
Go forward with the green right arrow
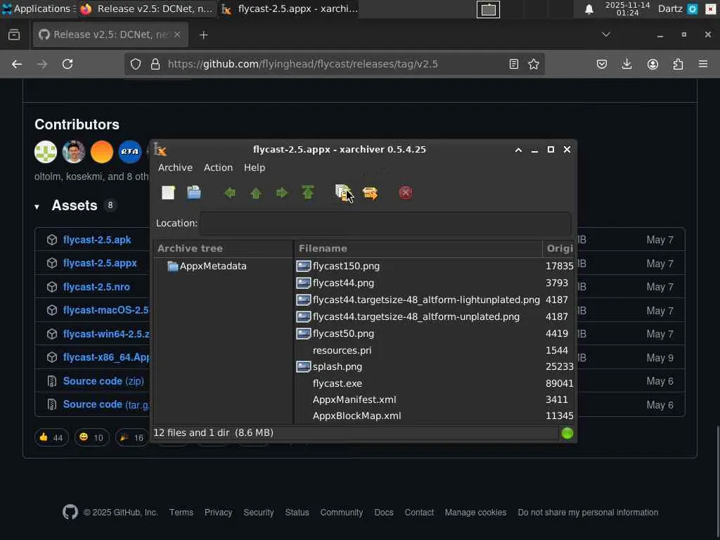[282, 193]
